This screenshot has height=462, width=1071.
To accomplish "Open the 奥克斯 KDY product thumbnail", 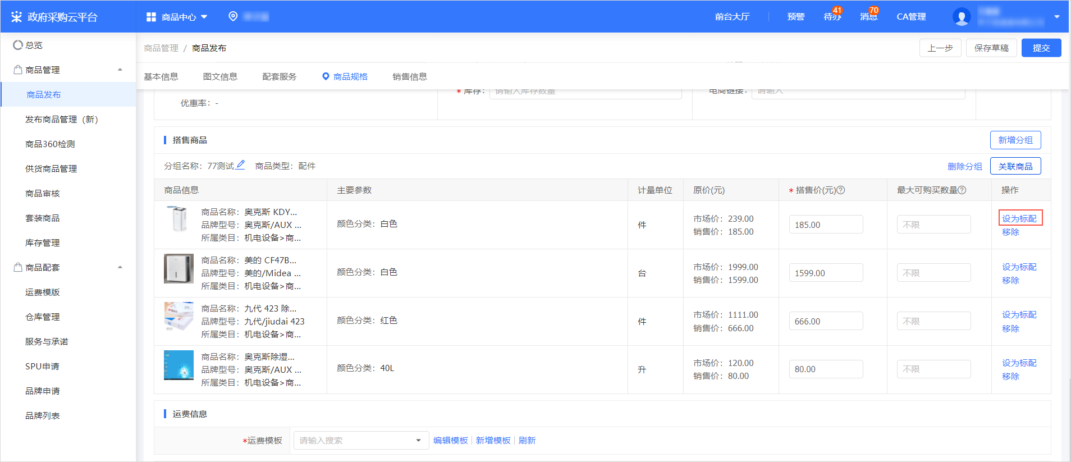I will pos(178,219).
